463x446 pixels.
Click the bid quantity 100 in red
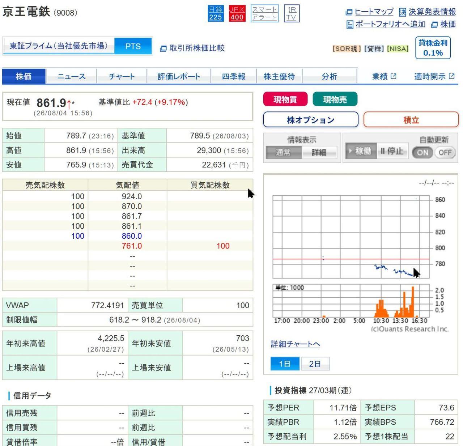(223, 246)
